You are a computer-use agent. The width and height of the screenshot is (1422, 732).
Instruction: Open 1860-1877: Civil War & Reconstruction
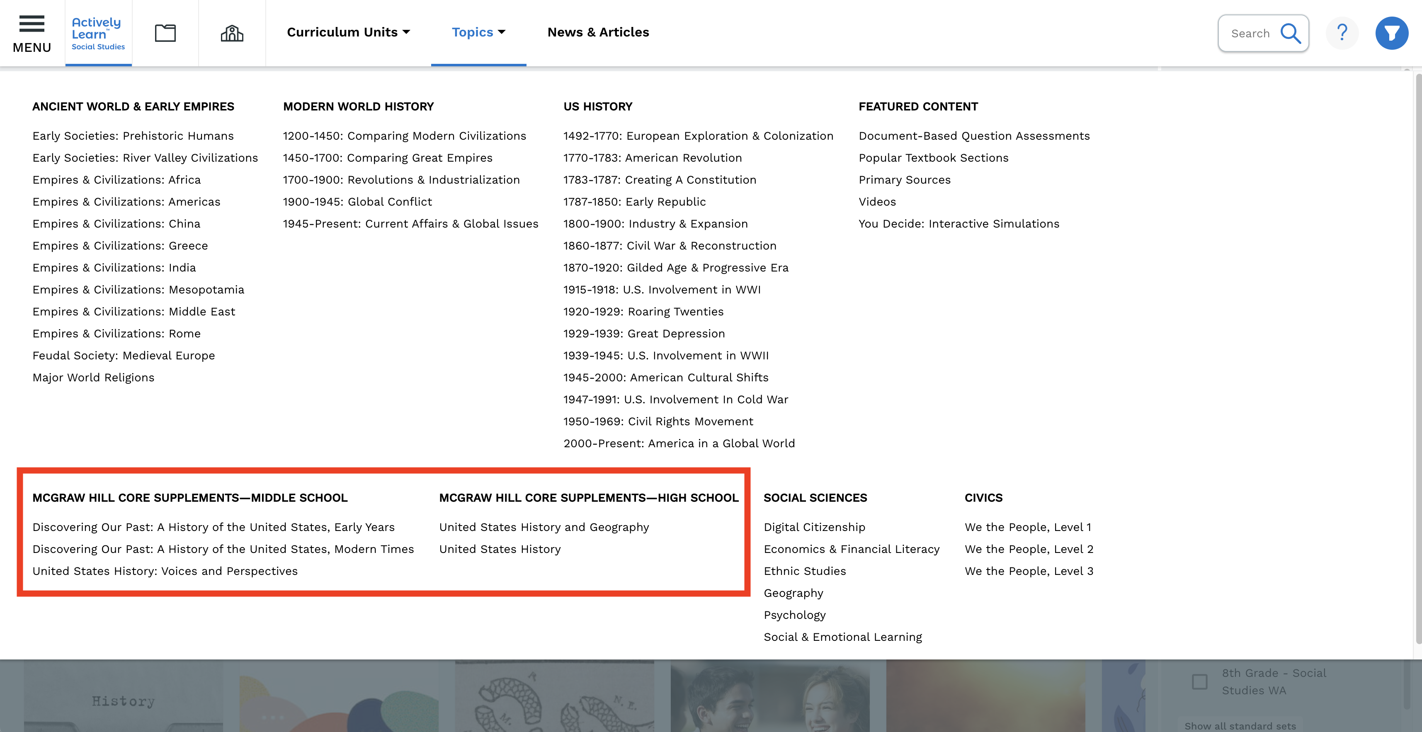[670, 246]
